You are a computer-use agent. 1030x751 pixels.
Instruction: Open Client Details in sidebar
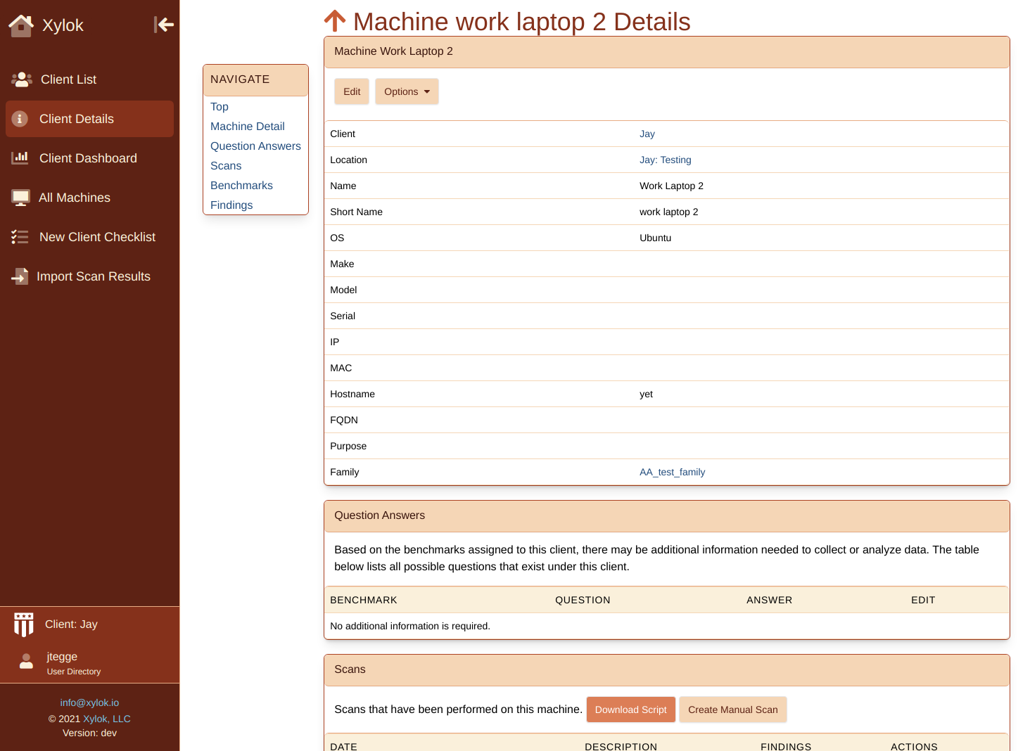(x=89, y=119)
